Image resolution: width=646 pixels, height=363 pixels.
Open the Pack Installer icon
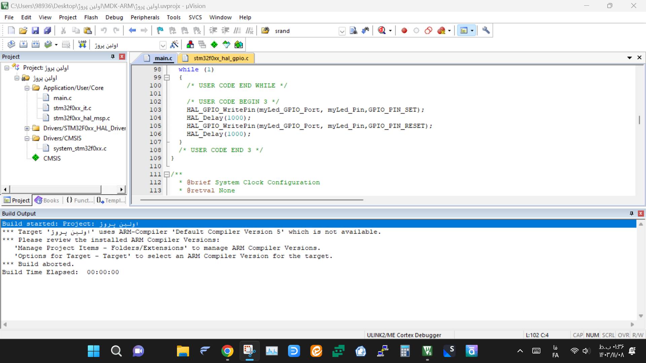click(239, 44)
